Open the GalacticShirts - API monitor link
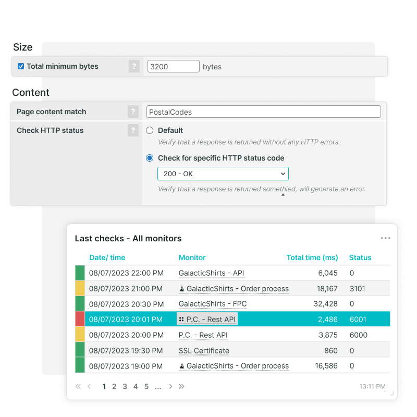Viewport: 417px width, 417px height. [212, 273]
